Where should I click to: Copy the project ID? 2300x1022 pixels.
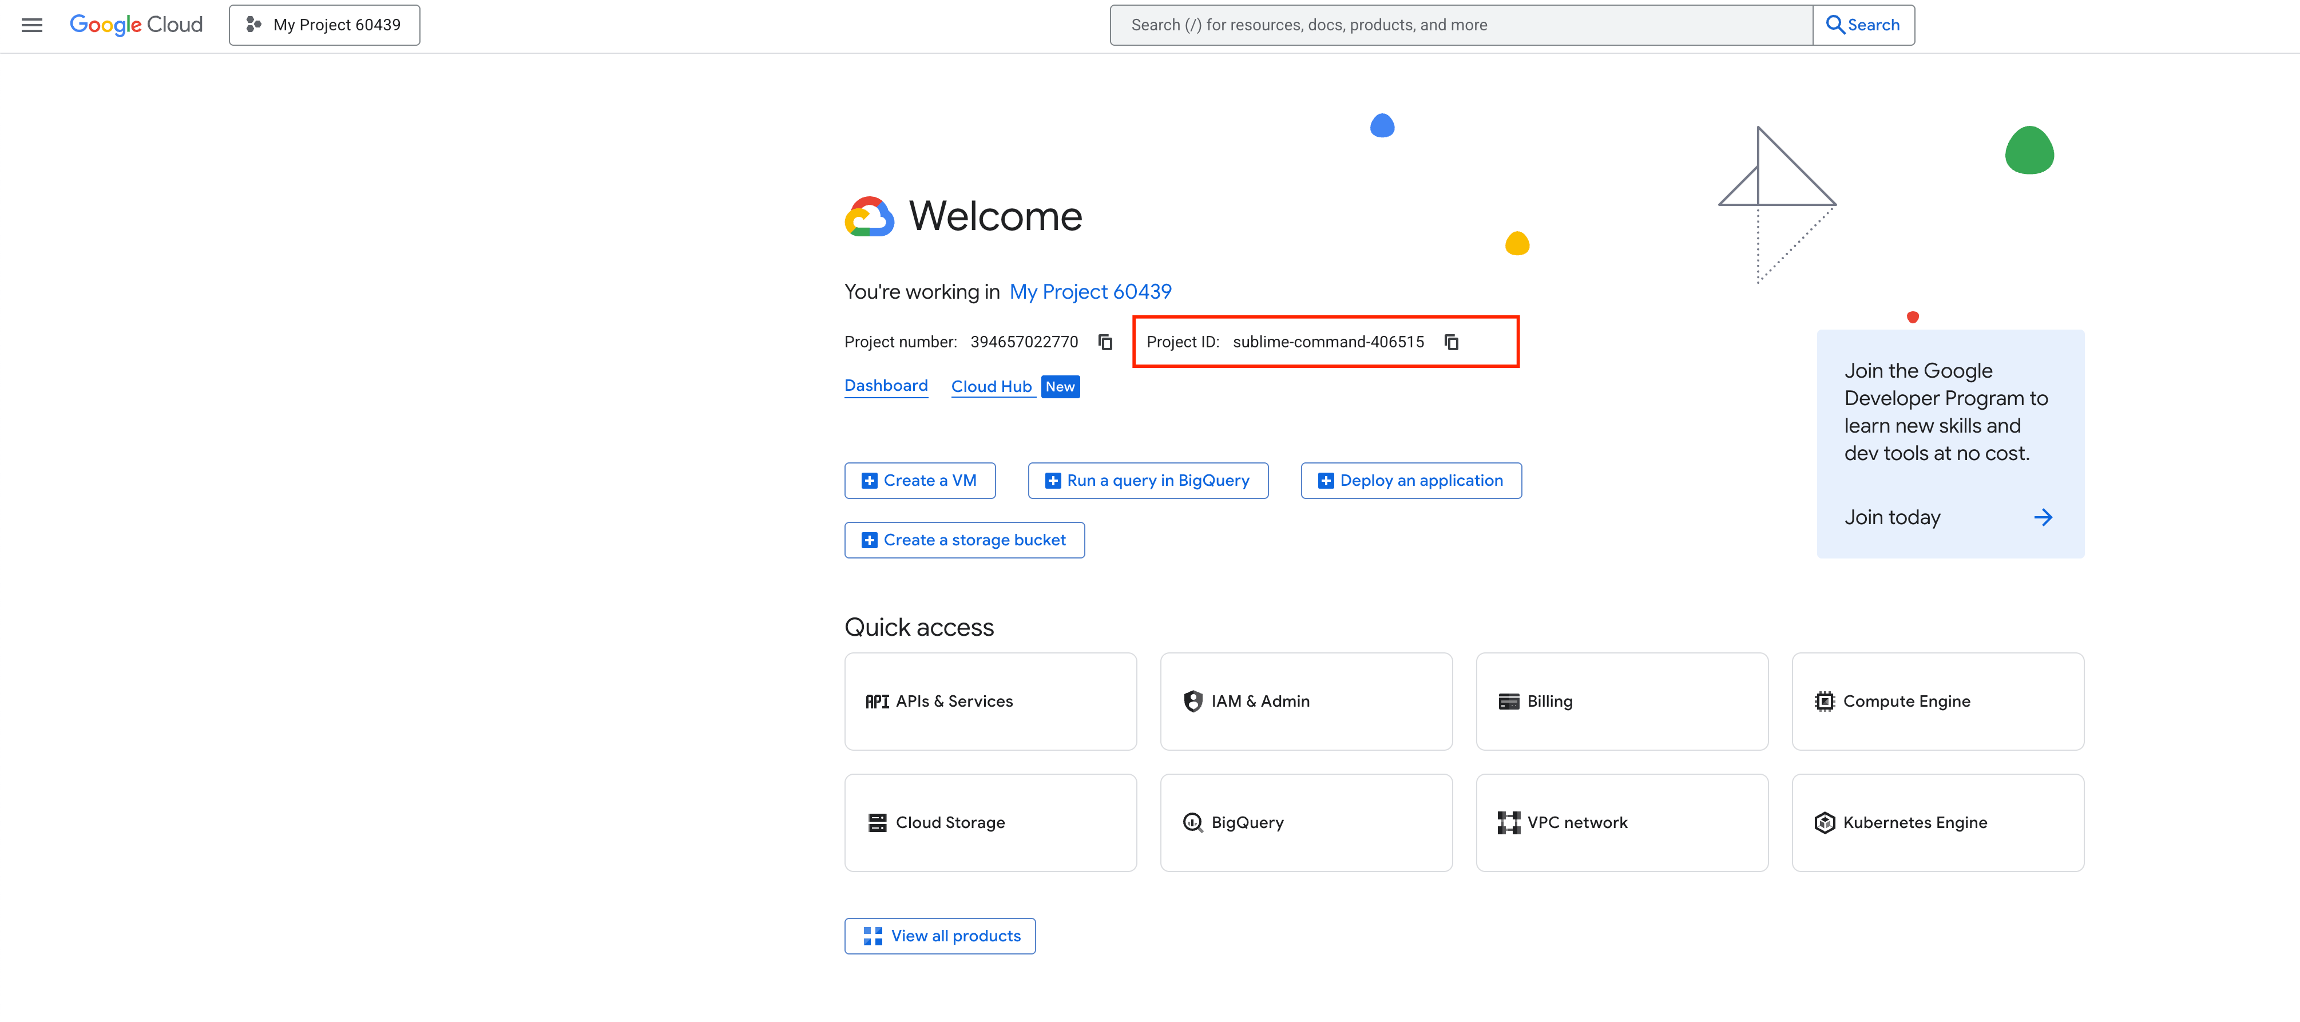coord(1451,342)
